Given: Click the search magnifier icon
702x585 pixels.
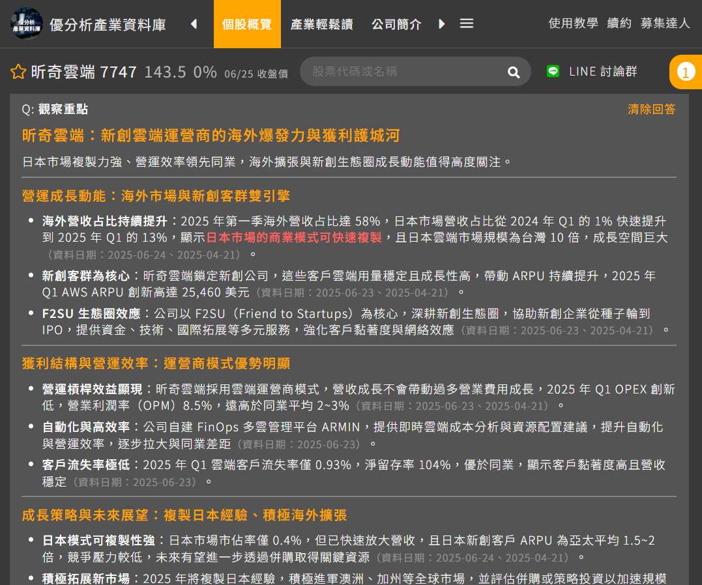Looking at the screenshot, I should [514, 72].
